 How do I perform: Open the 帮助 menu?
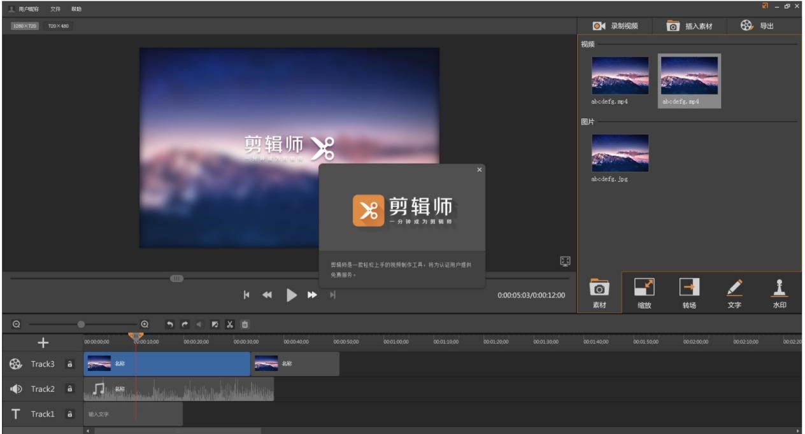(76, 9)
